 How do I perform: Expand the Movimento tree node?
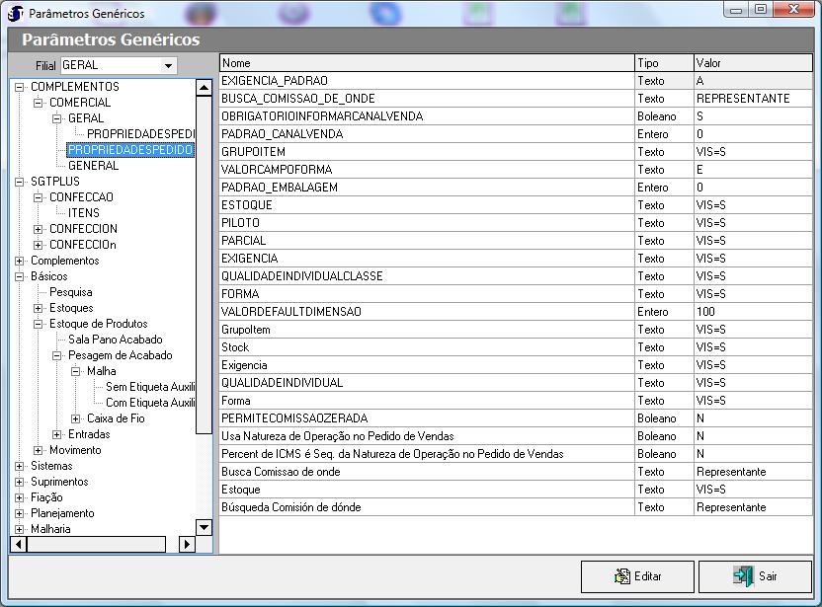(40, 450)
